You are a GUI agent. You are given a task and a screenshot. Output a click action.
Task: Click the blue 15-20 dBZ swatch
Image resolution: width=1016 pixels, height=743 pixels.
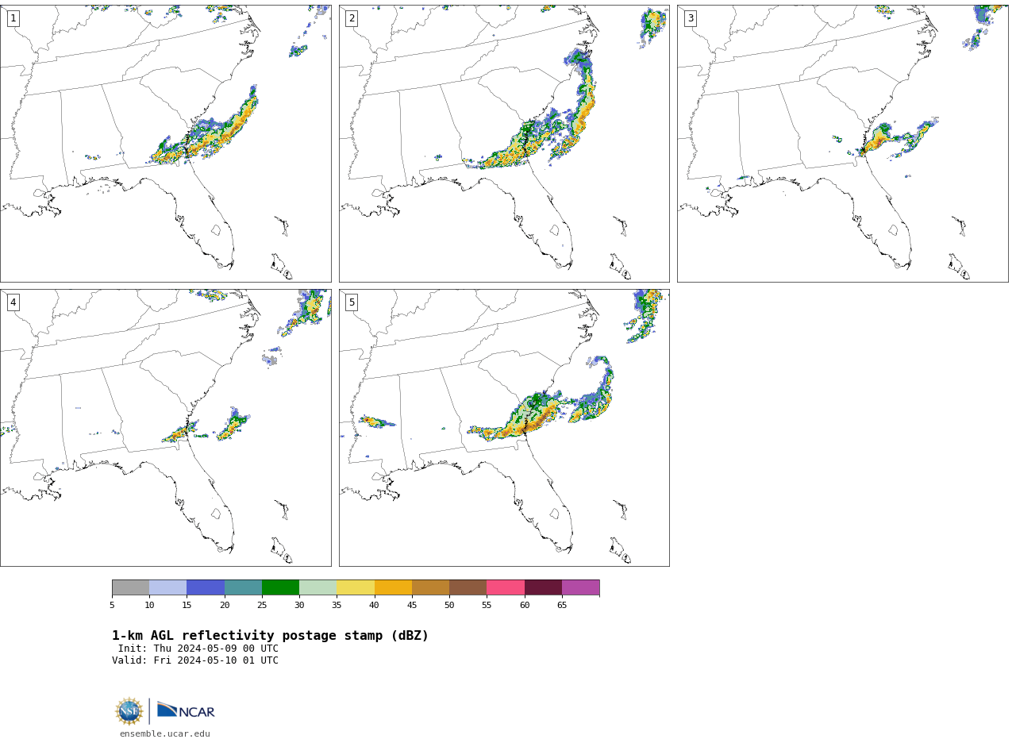click(206, 587)
